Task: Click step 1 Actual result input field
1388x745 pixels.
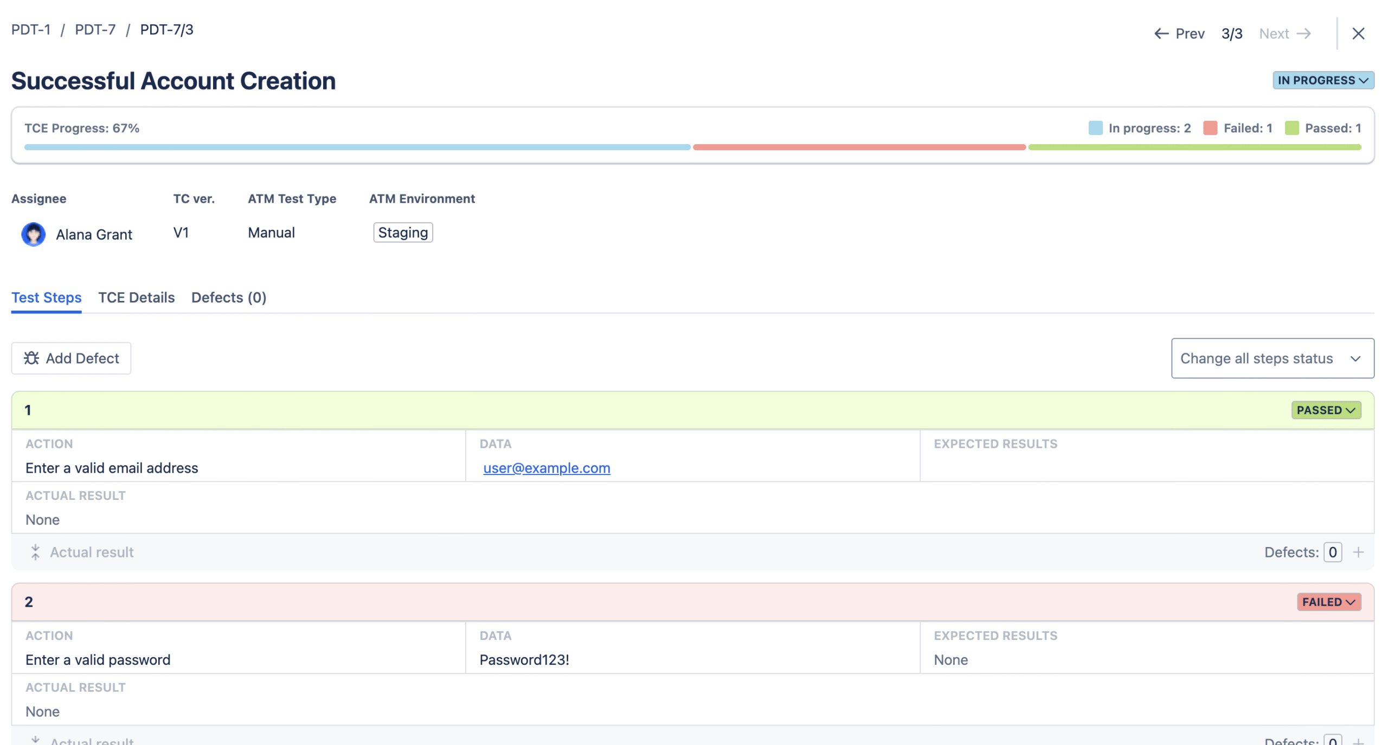Action: 92,552
